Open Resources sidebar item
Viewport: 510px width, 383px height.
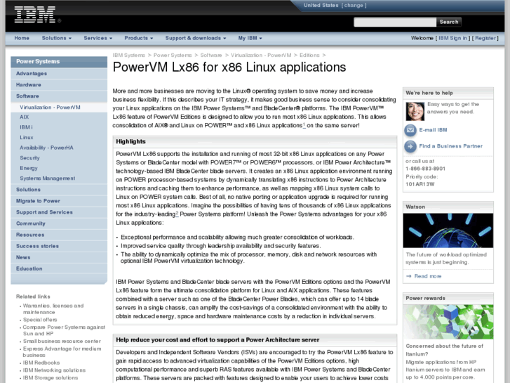tap(59, 235)
